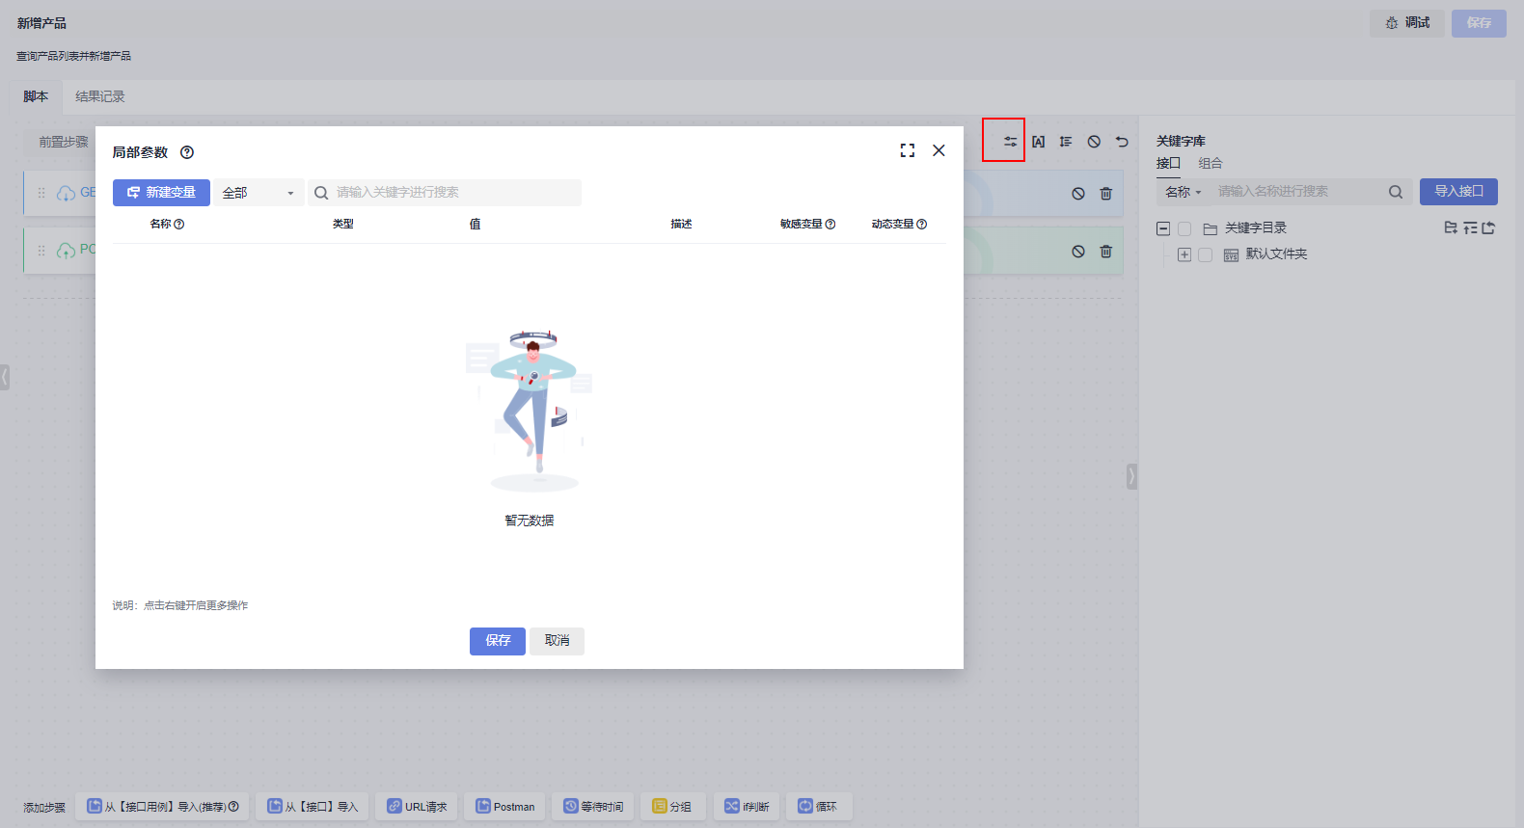The width and height of the screenshot is (1524, 828).
Task: Click the 默认文件夹 tree label
Action: pos(1276,254)
